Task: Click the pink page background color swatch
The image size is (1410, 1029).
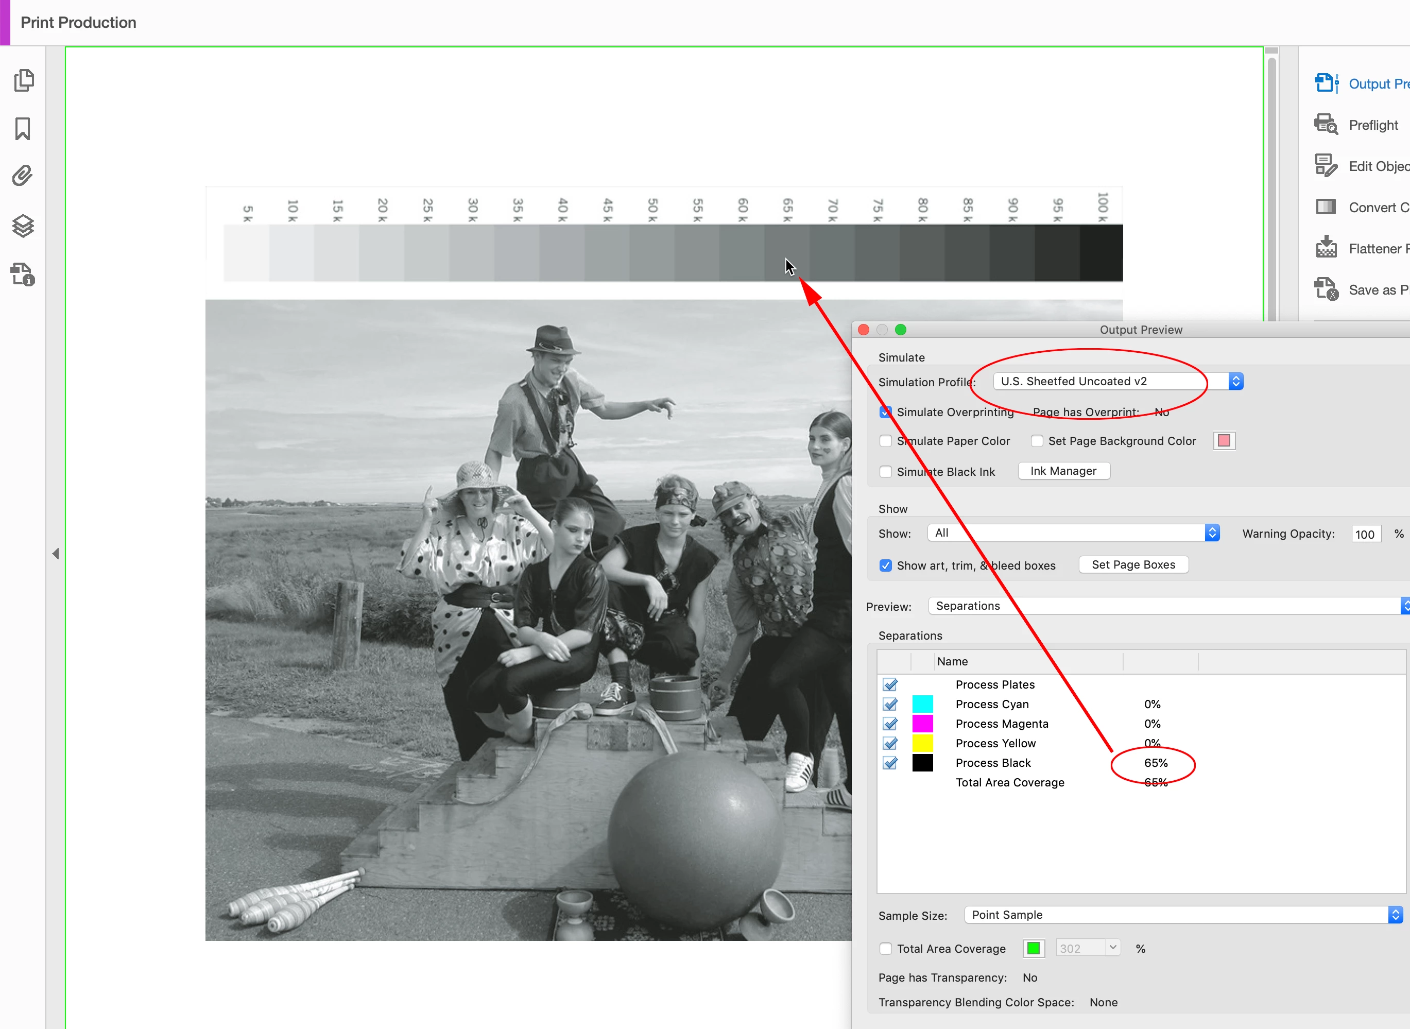Action: click(1224, 441)
